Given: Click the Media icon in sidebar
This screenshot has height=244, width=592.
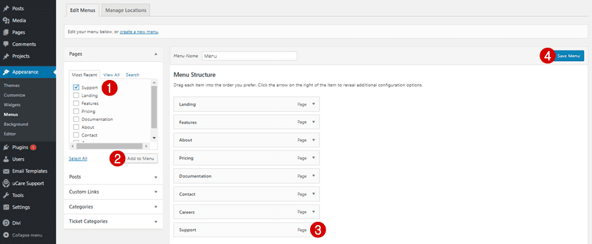Looking at the screenshot, I should (x=6, y=20).
